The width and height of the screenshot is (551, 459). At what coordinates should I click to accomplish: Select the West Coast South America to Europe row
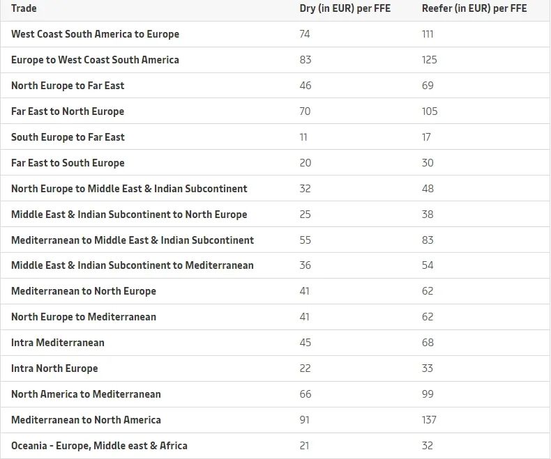click(275, 34)
